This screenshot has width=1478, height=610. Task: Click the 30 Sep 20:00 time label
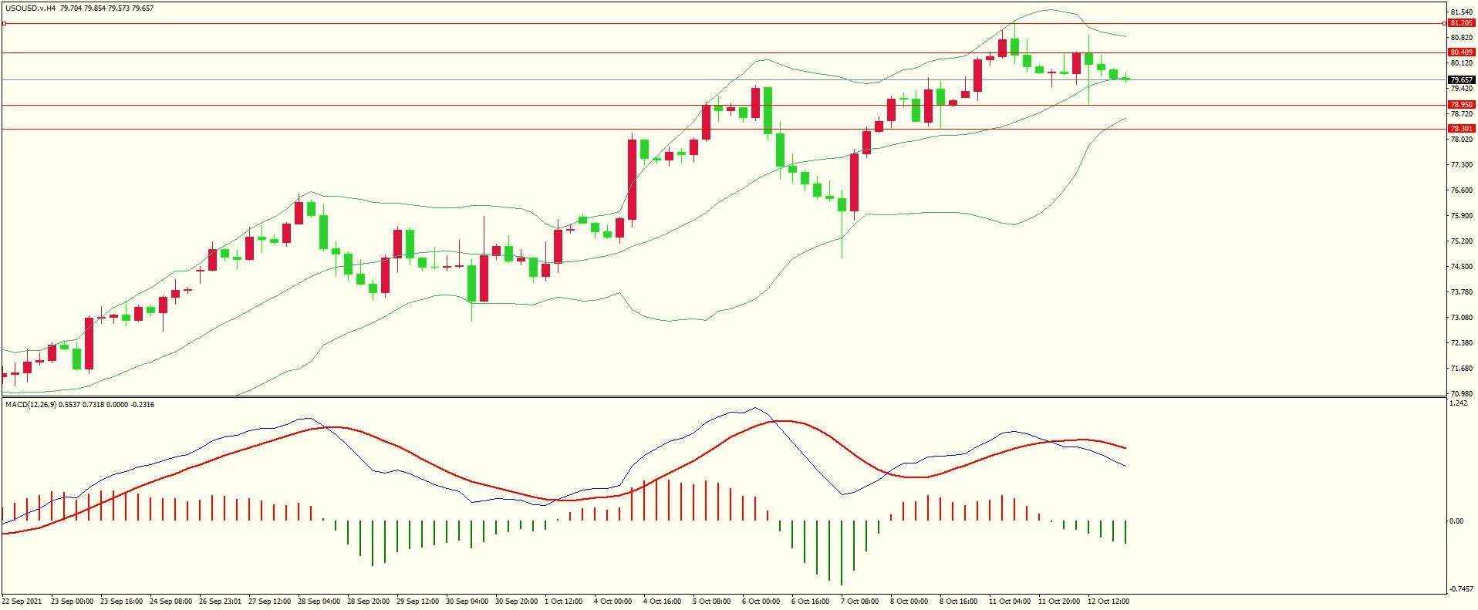coord(516,601)
